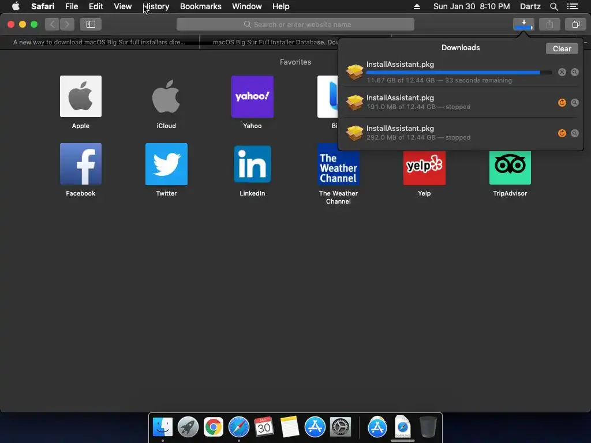Open the View menu
Screen dimensions: 591x443
tap(122, 6)
